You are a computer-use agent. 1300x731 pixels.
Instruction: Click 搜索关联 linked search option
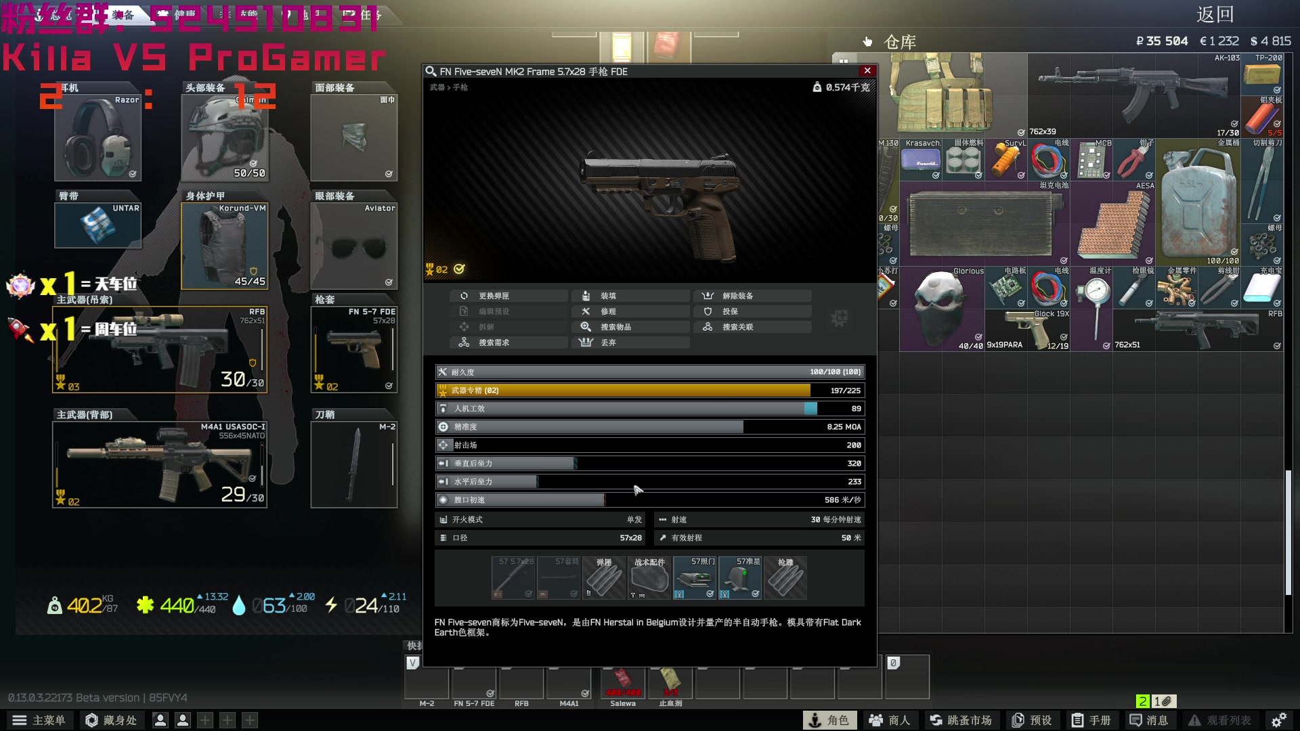pyautogui.click(x=752, y=327)
